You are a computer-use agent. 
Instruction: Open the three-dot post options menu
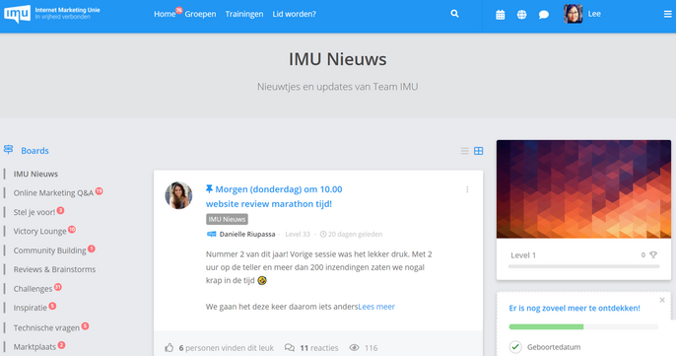click(x=467, y=189)
